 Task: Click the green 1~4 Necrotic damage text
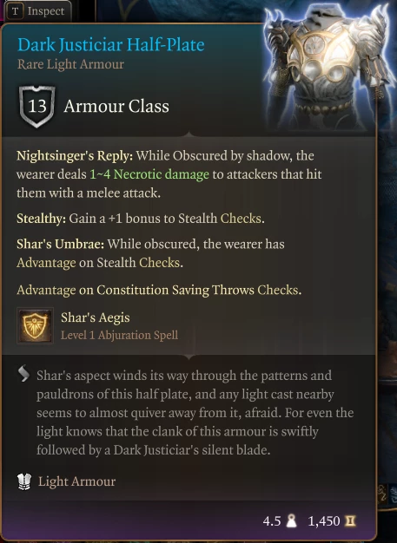click(x=149, y=174)
